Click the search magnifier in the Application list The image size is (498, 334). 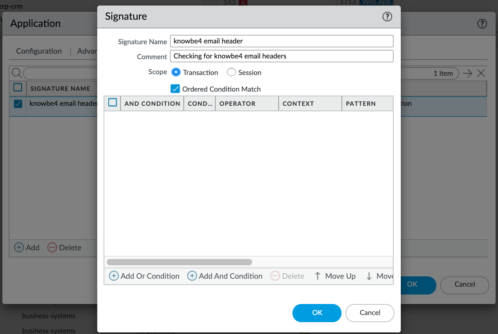click(17, 73)
